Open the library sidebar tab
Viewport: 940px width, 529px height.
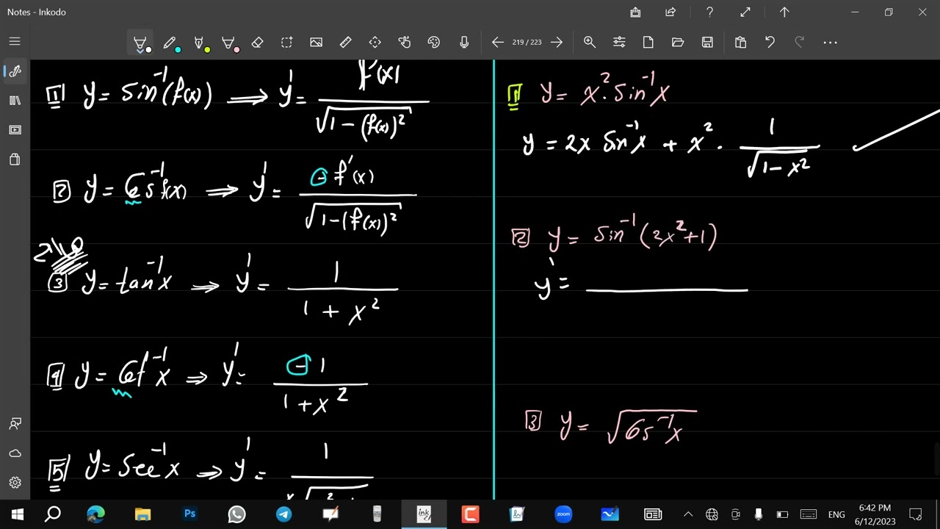pyautogui.click(x=15, y=101)
